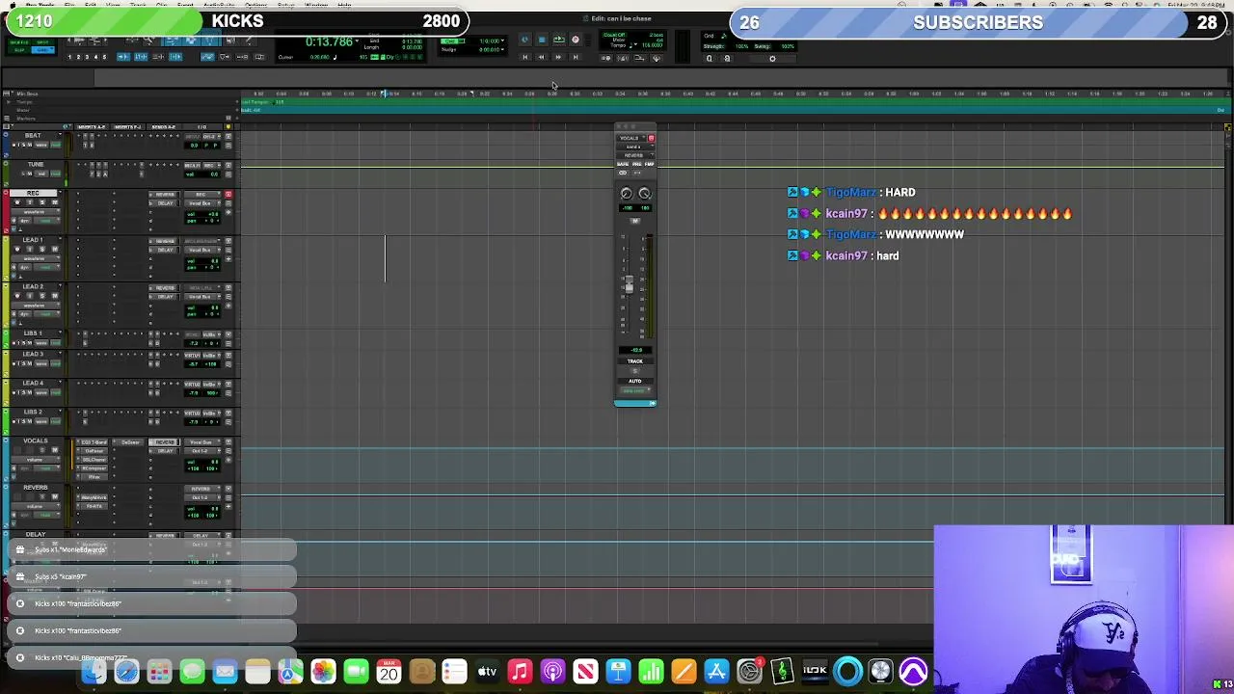
Task: Open the F6-RTA insert on REVERB track
Action: [x=93, y=506]
